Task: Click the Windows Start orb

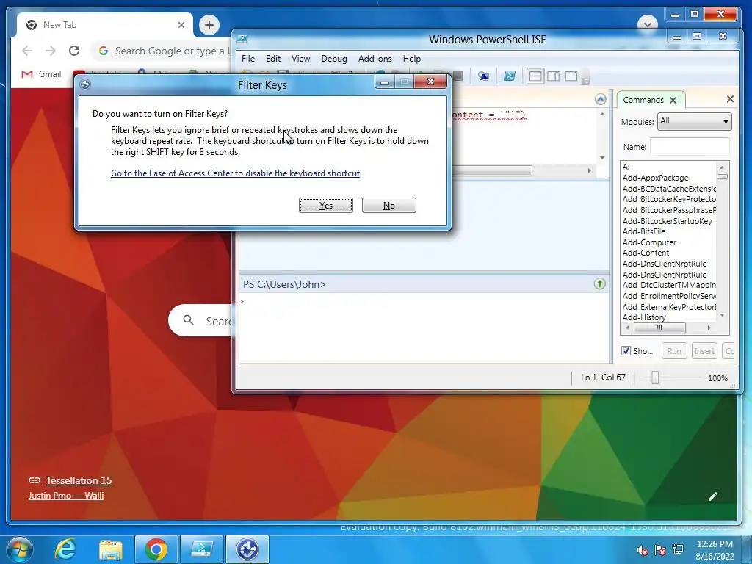Action: coord(19,549)
